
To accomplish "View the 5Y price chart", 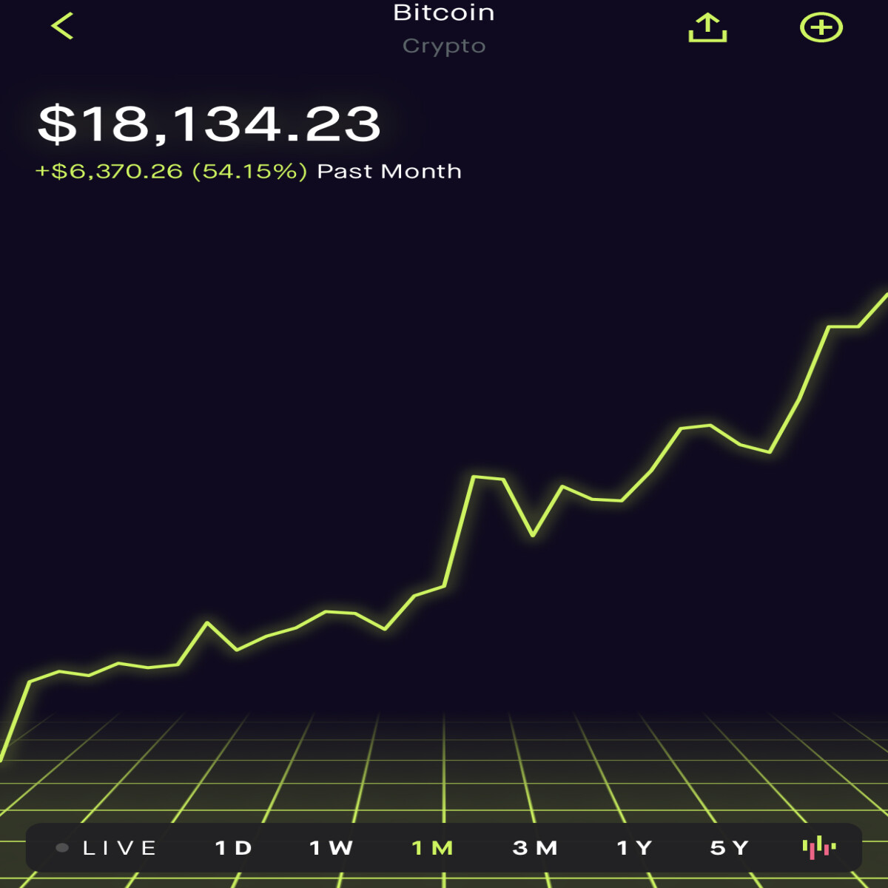I will [x=730, y=848].
